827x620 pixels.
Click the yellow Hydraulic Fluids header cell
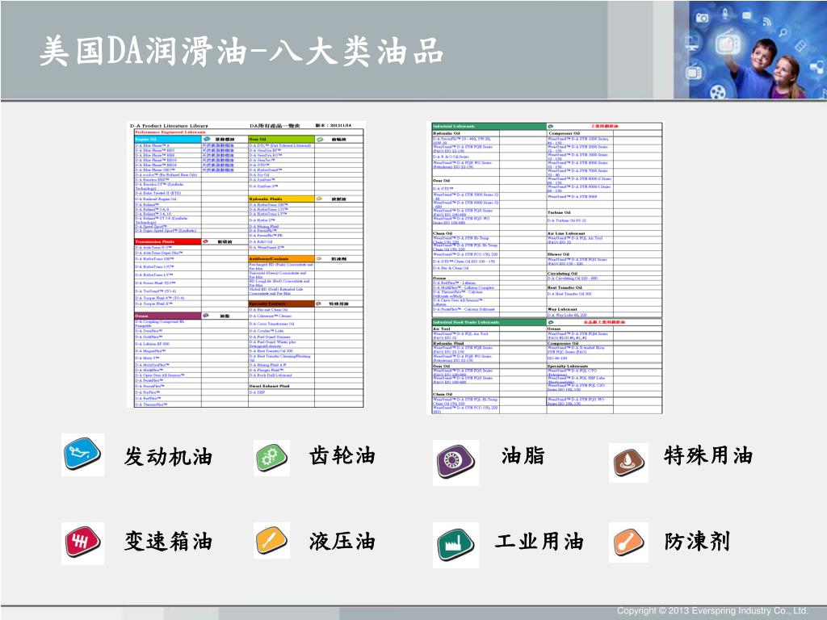(x=281, y=199)
